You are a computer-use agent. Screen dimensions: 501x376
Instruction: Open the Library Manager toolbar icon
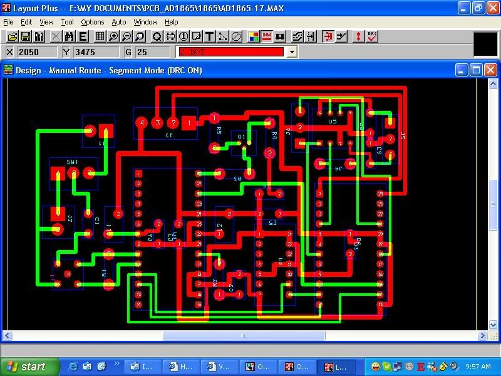[x=39, y=36]
